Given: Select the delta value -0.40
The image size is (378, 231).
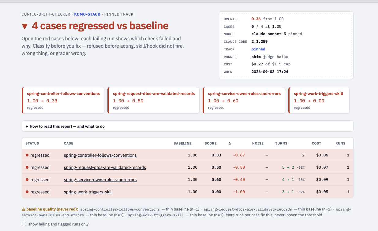Looking at the screenshot, I should click(239, 180).
